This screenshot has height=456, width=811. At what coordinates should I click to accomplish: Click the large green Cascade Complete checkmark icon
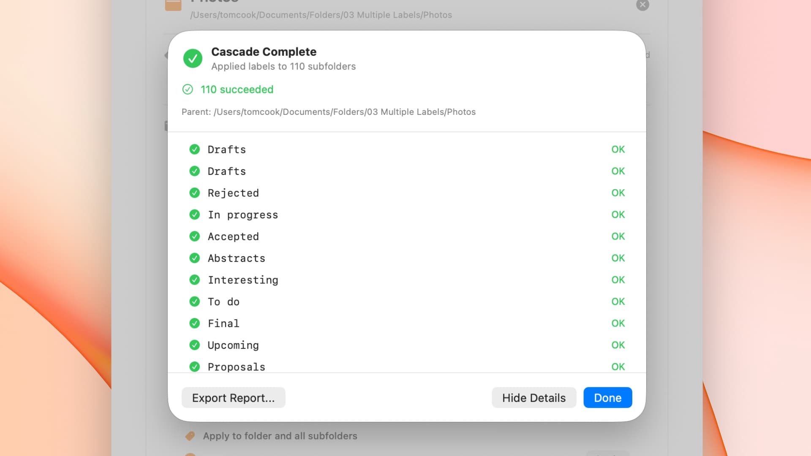[x=193, y=58]
